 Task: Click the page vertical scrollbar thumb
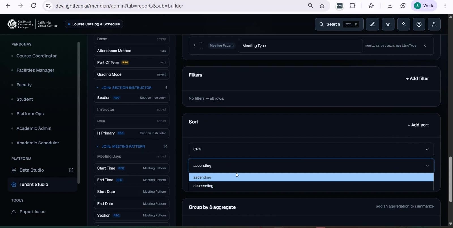tap(450, 179)
